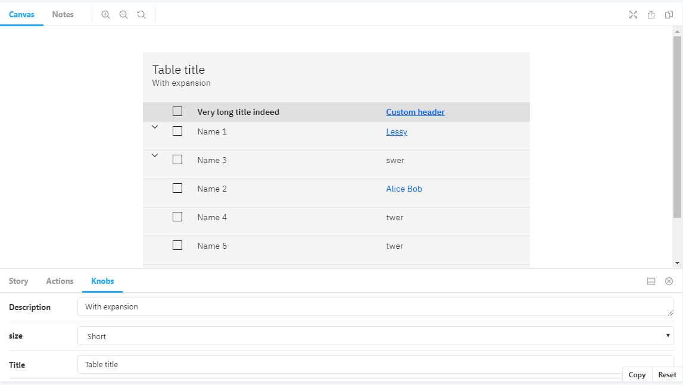Click the zoom out icon

tap(123, 14)
